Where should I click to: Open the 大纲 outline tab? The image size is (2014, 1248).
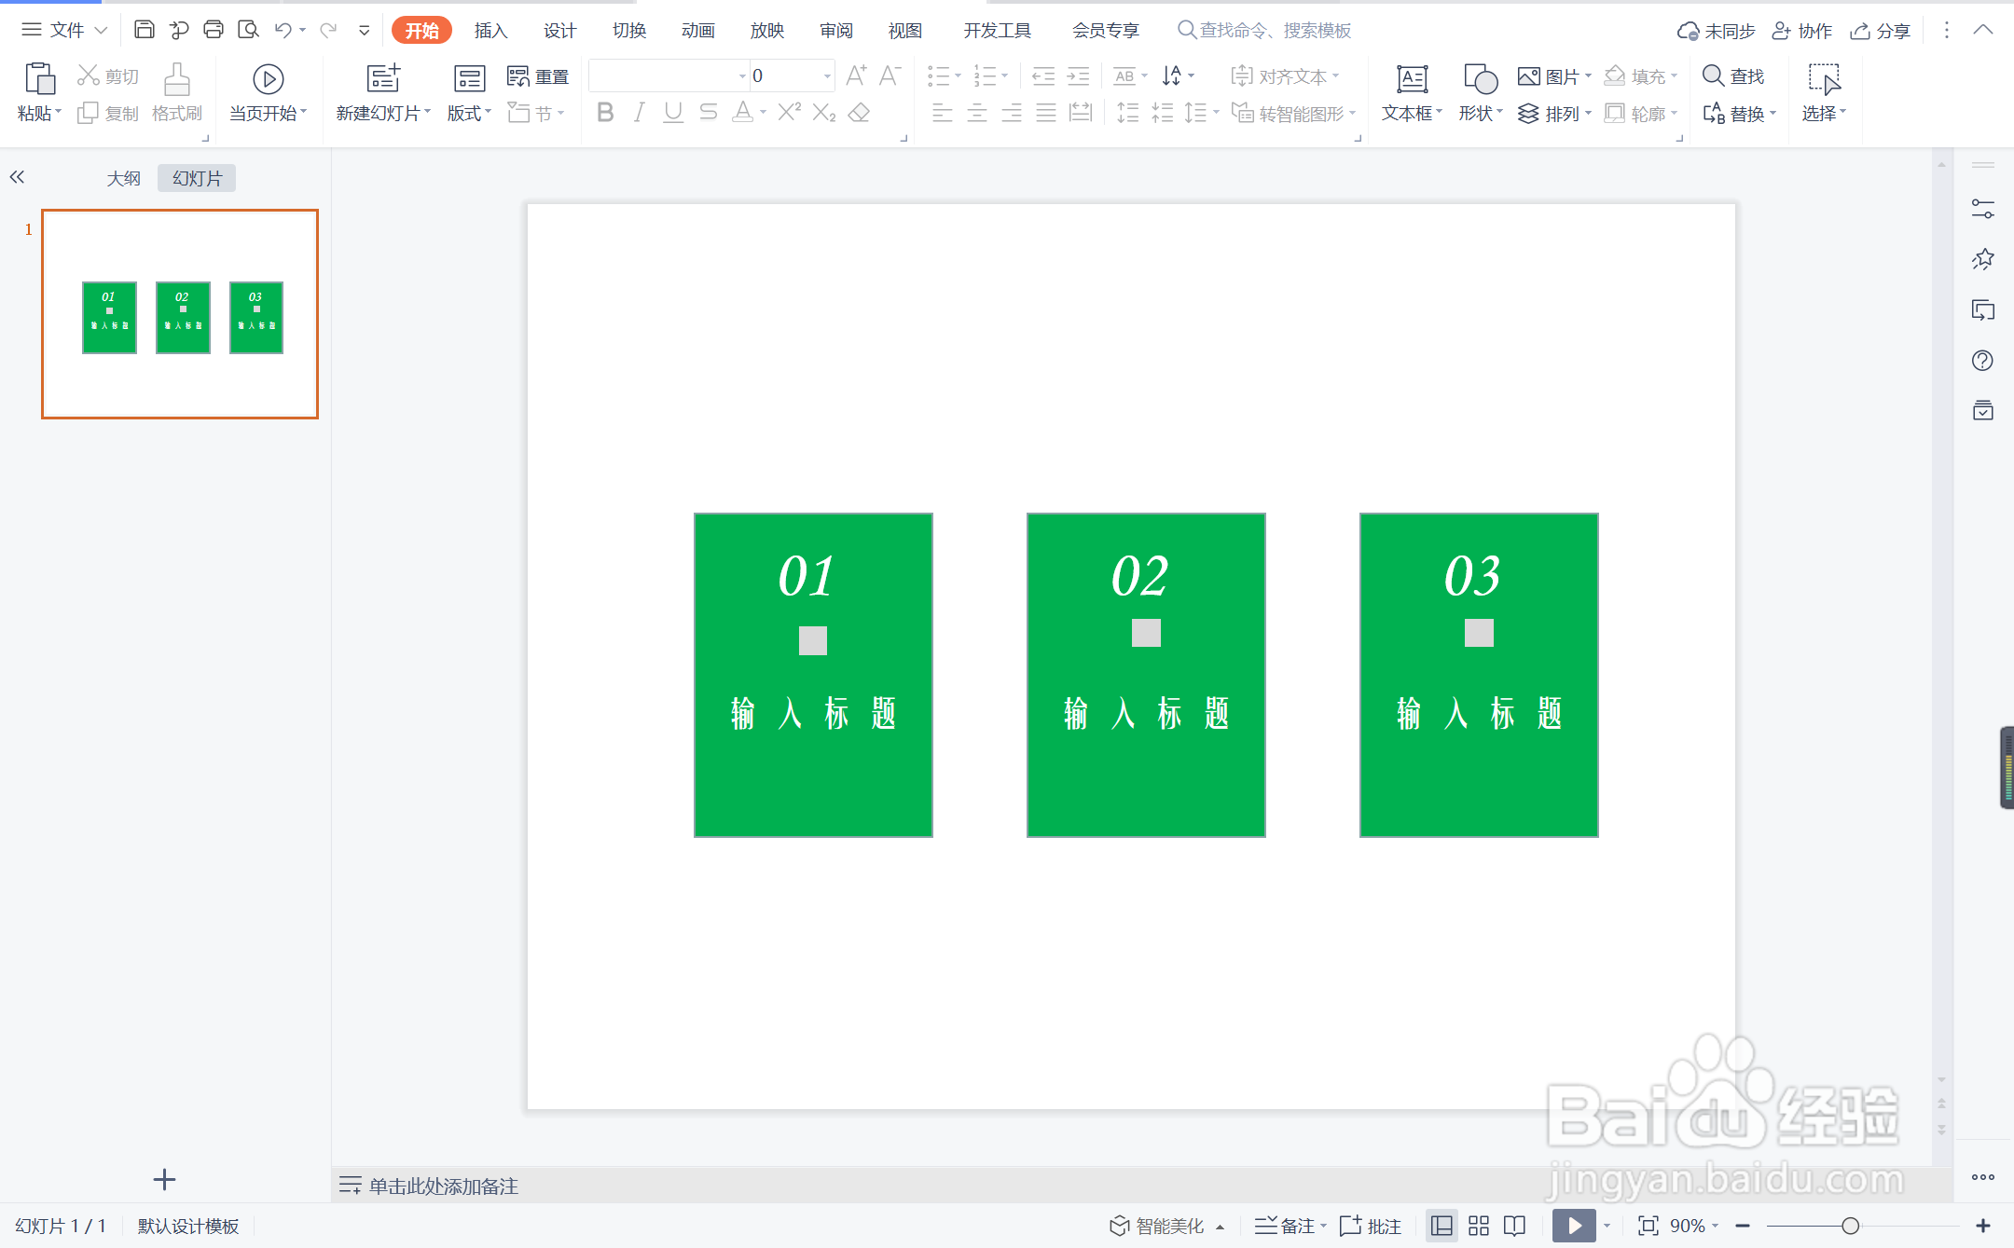pos(123,178)
